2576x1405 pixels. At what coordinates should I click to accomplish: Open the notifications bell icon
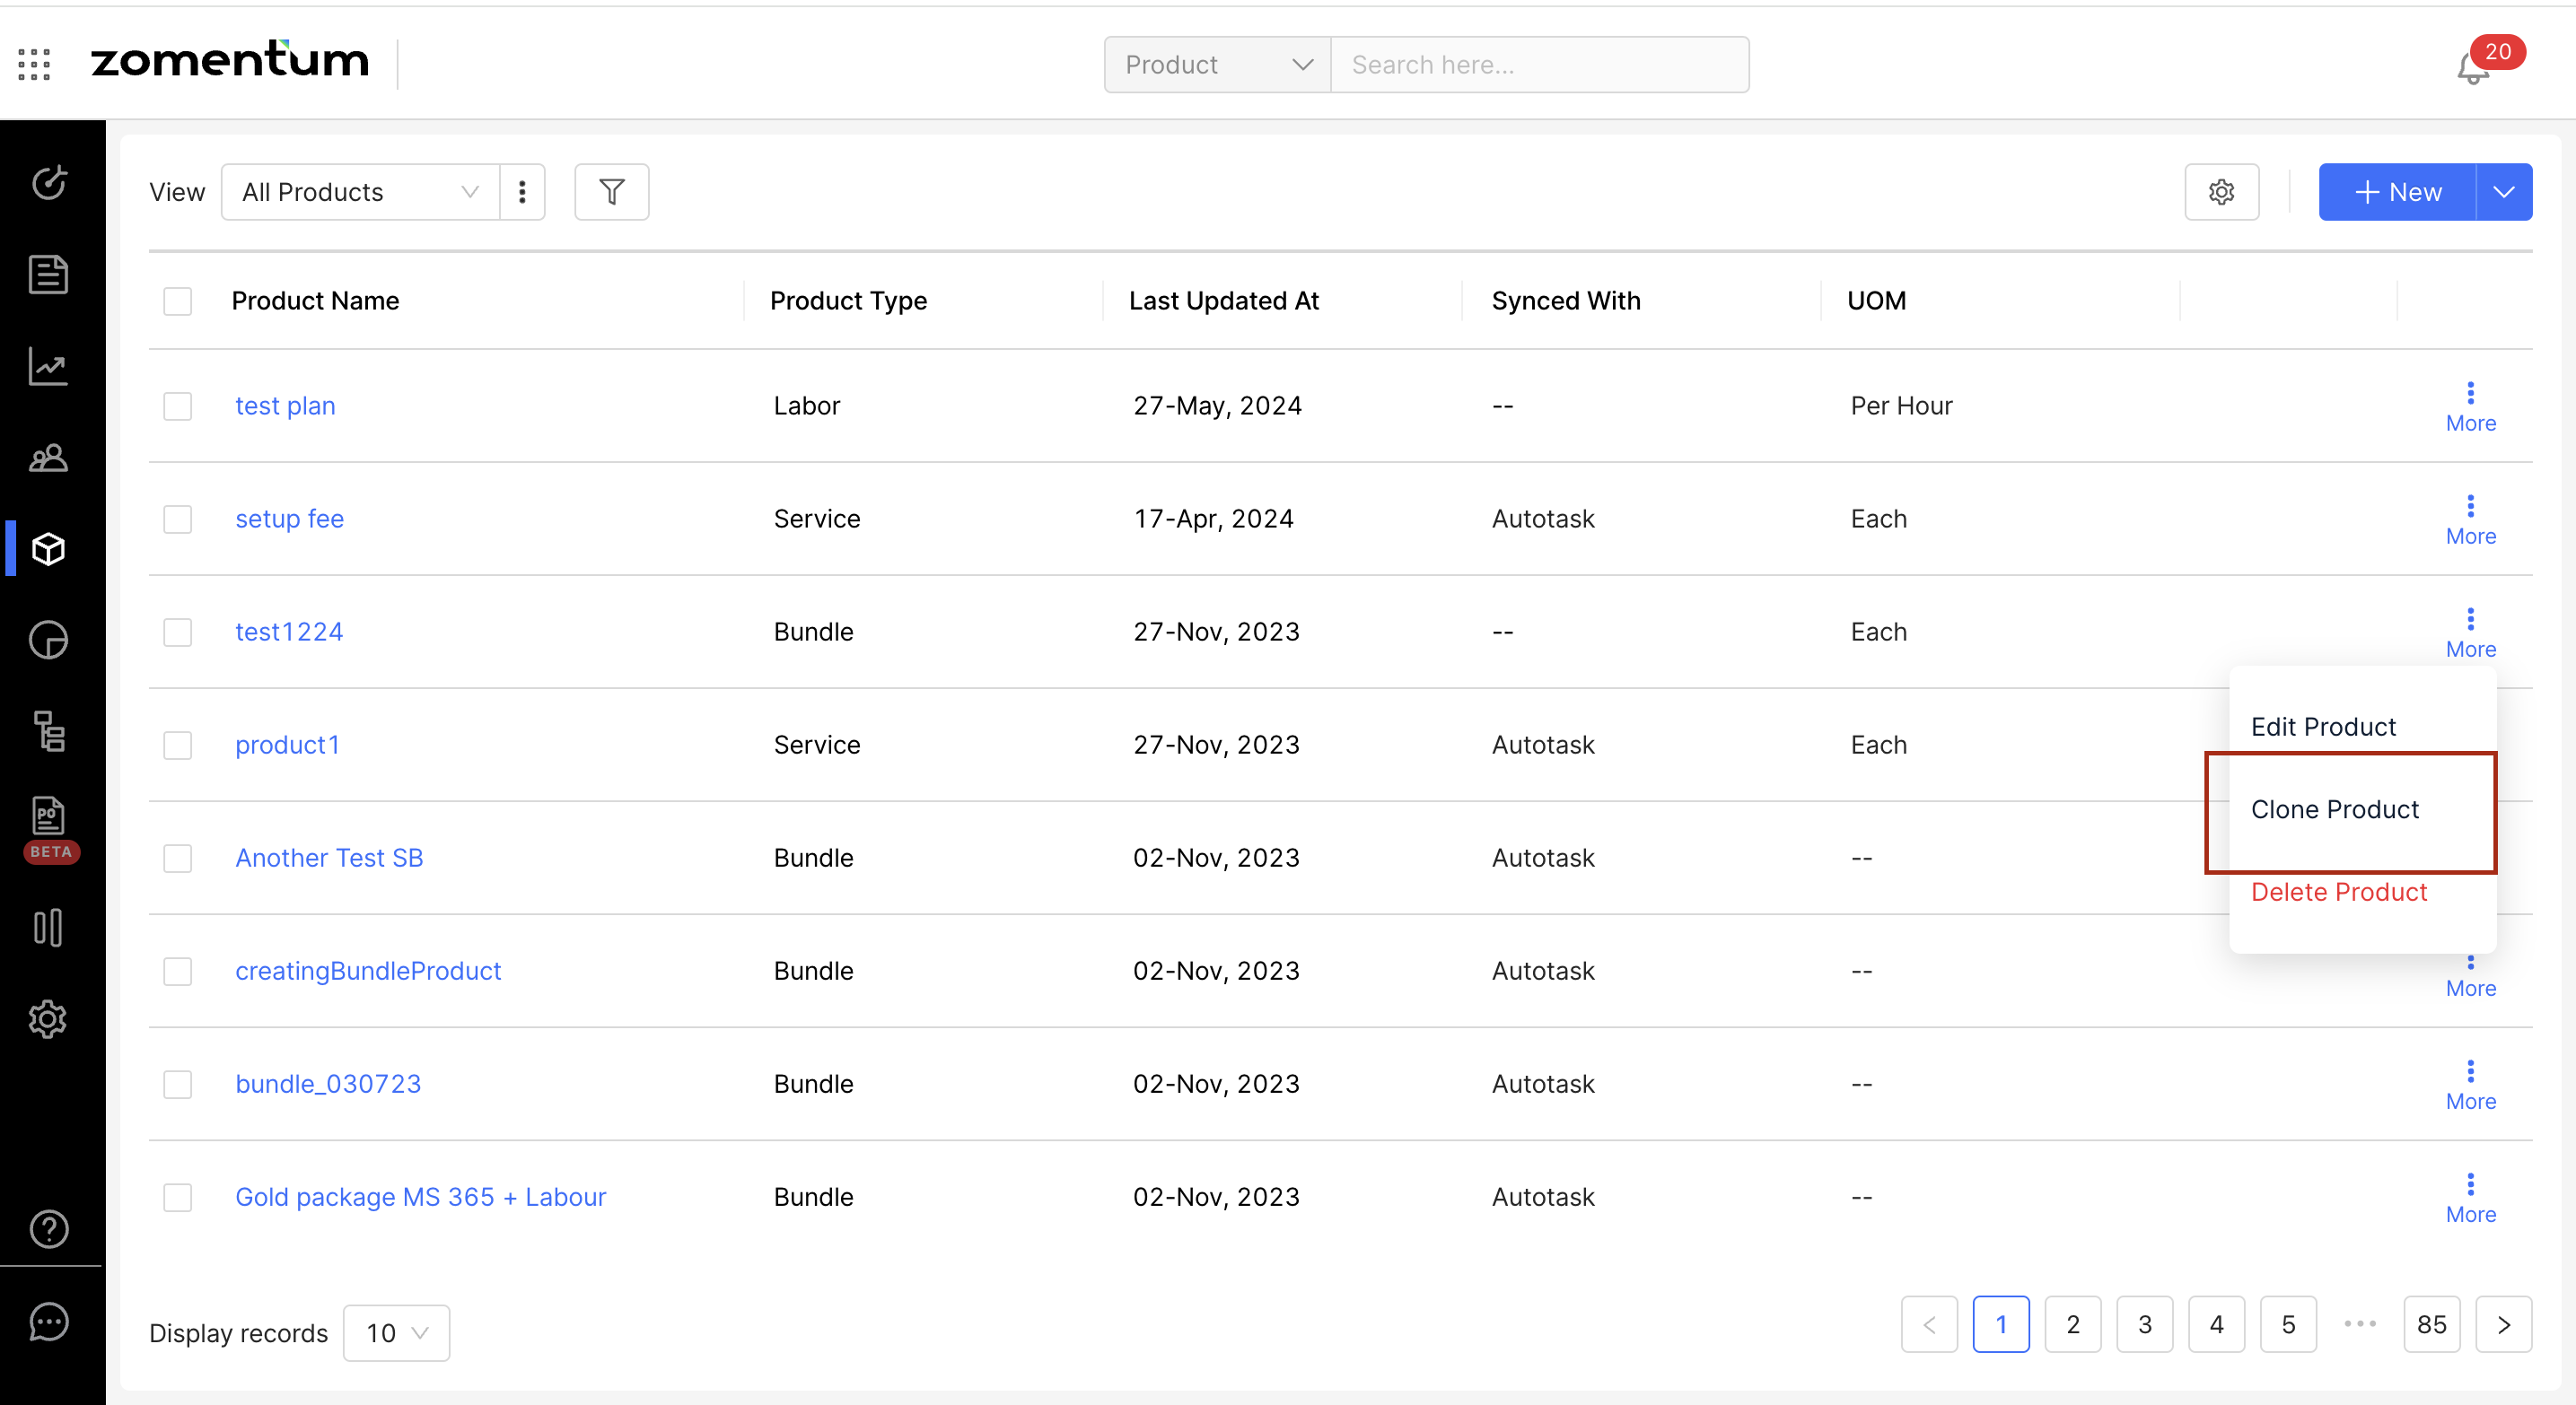2473,68
